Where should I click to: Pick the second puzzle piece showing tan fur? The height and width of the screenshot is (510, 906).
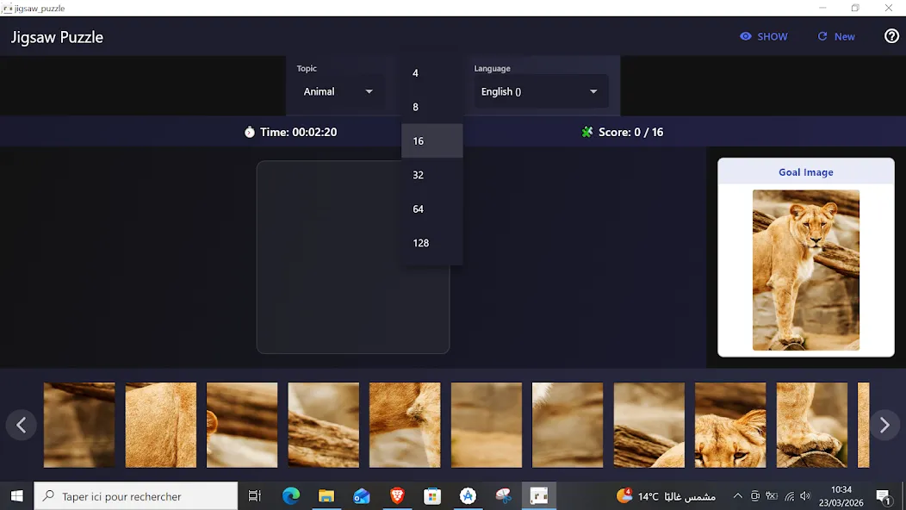pos(161,425)
